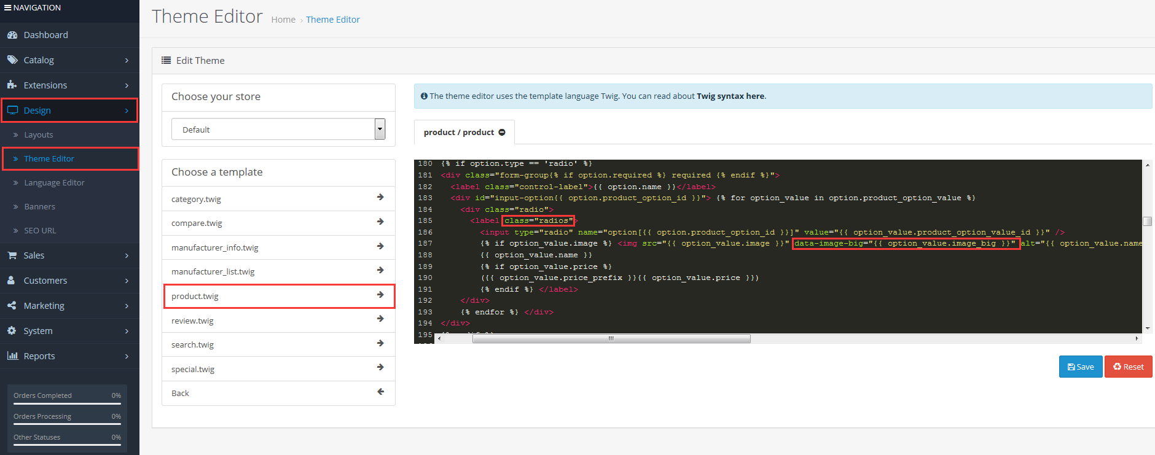Screen dimensions: 1155x455
Task: Click the hamburger navigation menu icon
Action: 7,7
